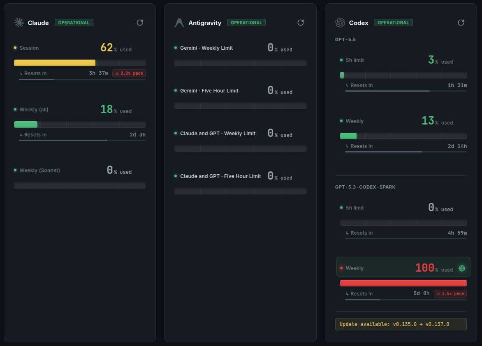
Task: Click the 3% used 5h limit value
Action: (x=440, y=60)
